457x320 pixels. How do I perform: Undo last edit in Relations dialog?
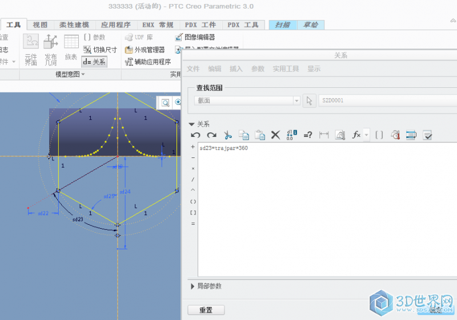coord(195,135)
